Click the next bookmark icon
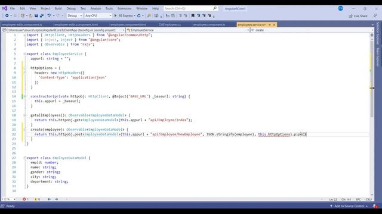The width and height of the screenshot is (382, 214). click(204, 16)
